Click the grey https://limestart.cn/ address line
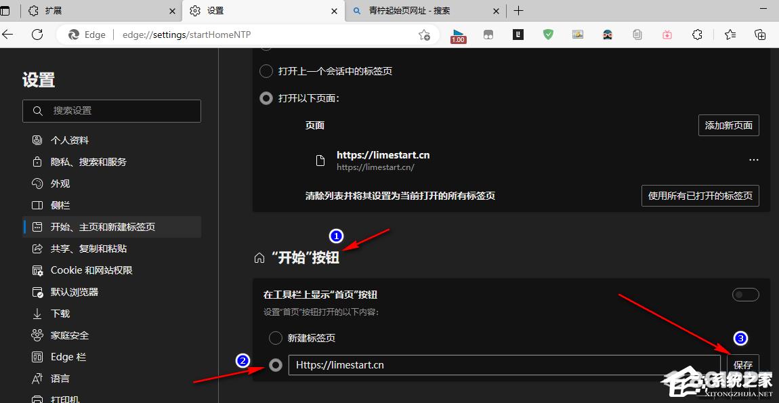This screenshot has width=779, height=403. pos(375,167)
